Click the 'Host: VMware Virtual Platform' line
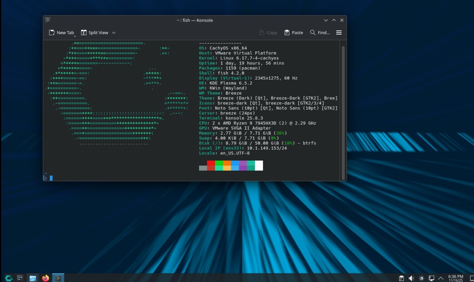The image size is (474, 282). coord(238,53)
